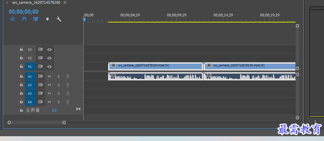The width and height of the screenshot is (324, 141).
Task: Select second wx_camera_1620714578100.mp4 [V] clip
Action: 249,66
